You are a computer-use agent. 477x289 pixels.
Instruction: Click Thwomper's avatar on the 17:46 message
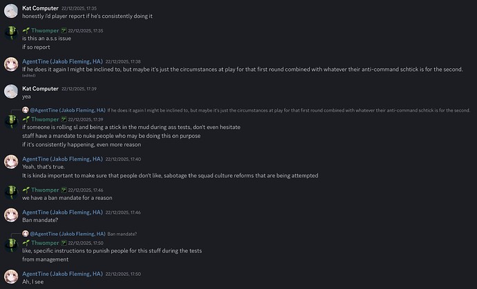tap(10, 193)
